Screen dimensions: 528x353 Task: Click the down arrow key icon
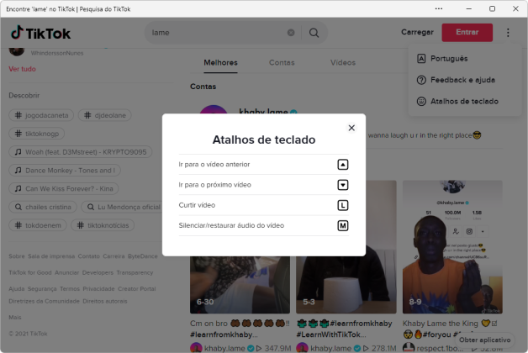coord(343,185)
